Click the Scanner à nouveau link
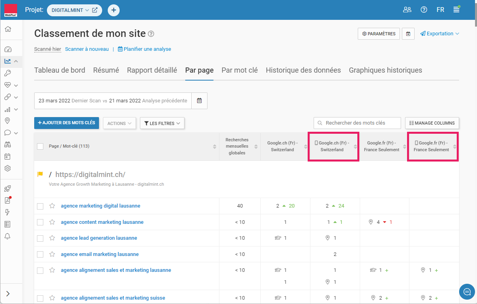This screenshot has width=477, height=304. click(x=87, y=49)
